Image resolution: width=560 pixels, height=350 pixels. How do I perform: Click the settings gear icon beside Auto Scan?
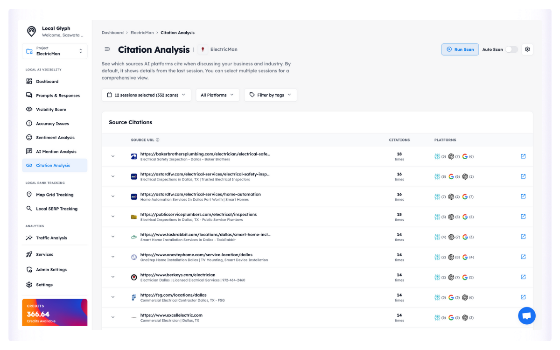[x=527, y=49]
